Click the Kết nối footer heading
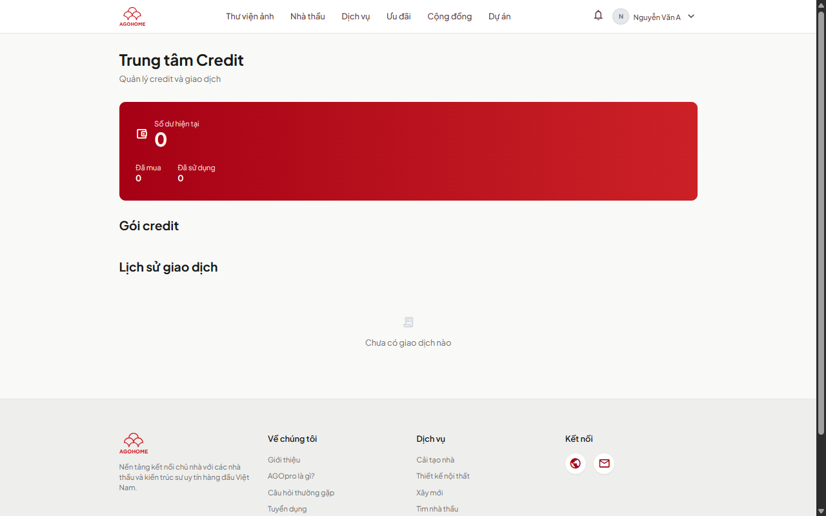The width and height of the screenshot is (826, 516). (x=579, y=439)
